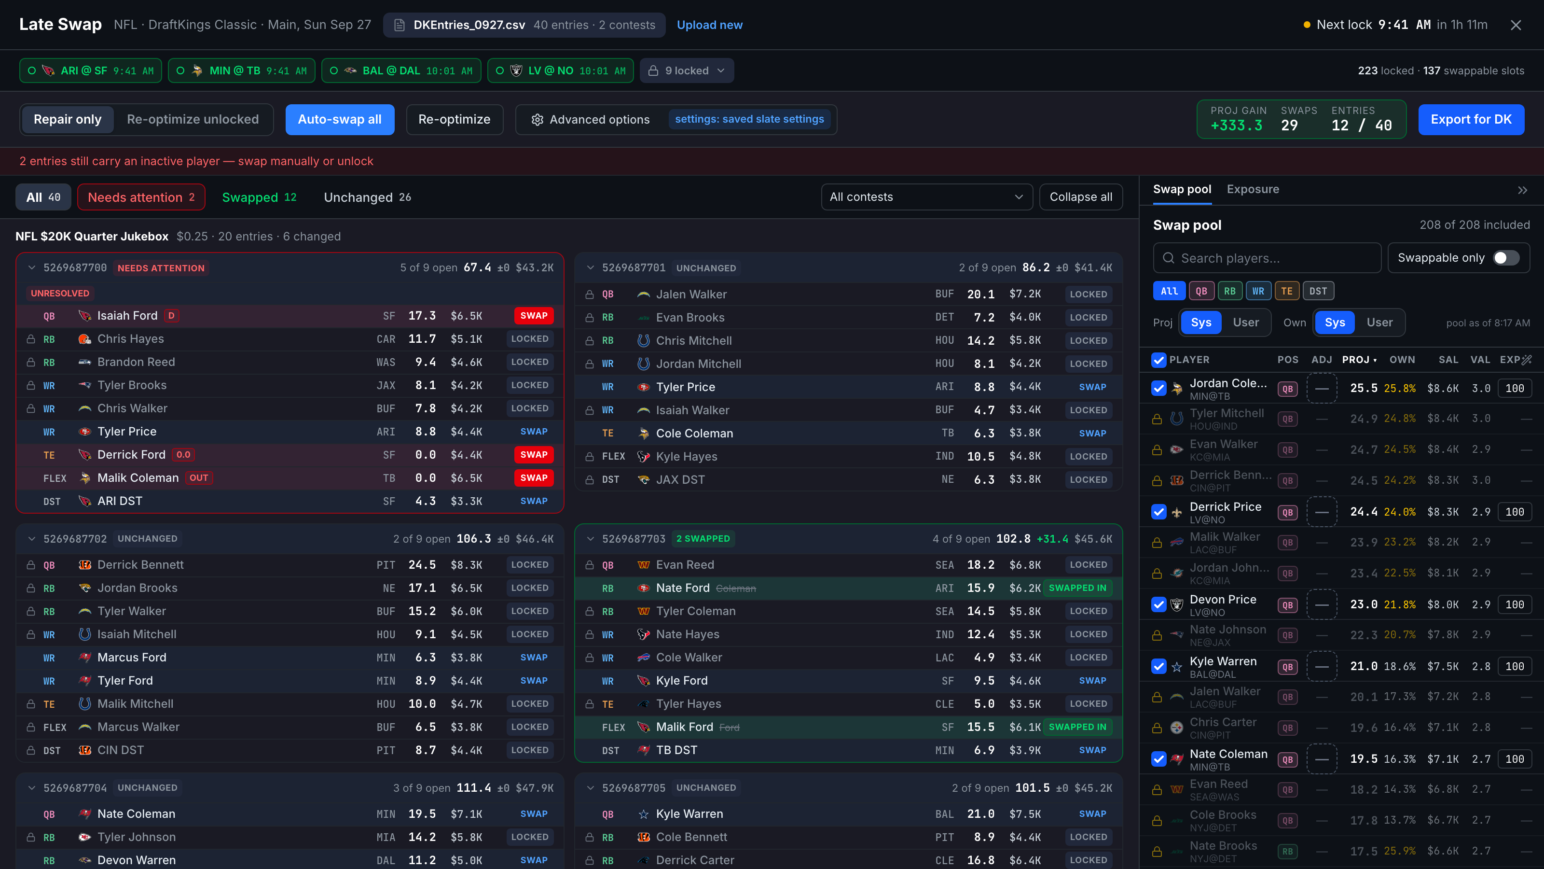Collapse entry 5269687703 with its chevron
The width and height of the screenshot is (1544, 869).
[x=590, y=539]
